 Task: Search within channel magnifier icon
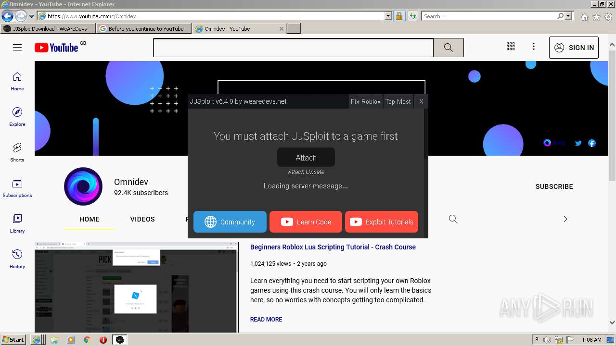coord(453,219)
